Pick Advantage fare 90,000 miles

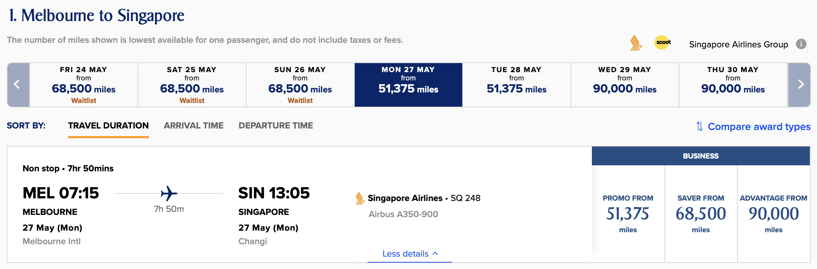773,213
